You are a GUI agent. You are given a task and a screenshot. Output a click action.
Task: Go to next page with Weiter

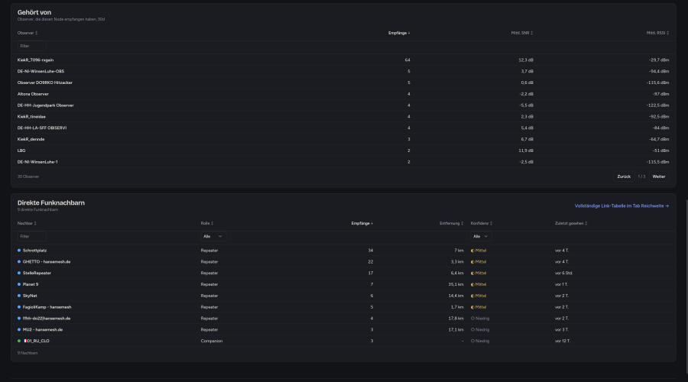pos(659,176)
